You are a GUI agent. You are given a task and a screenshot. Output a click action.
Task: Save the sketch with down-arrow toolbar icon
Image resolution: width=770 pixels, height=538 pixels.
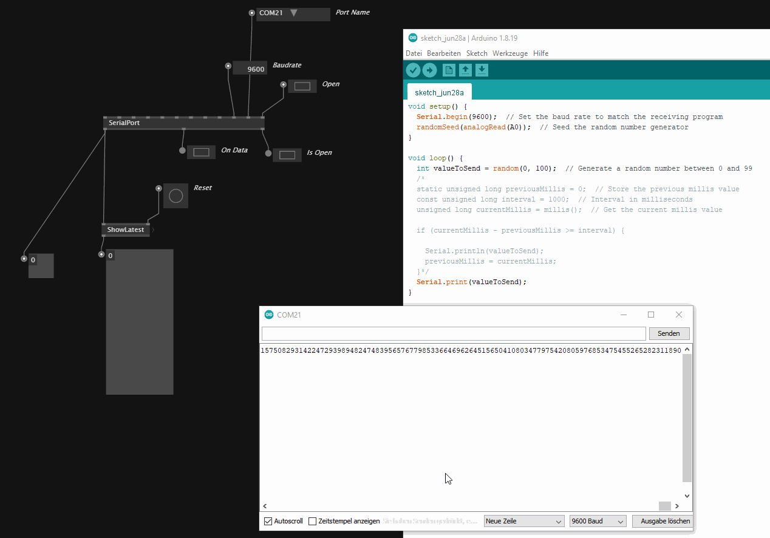click(482, 70)
